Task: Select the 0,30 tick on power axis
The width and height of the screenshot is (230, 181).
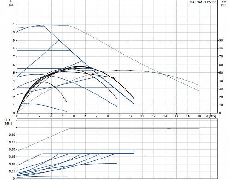Action: [x=12, y=135]
